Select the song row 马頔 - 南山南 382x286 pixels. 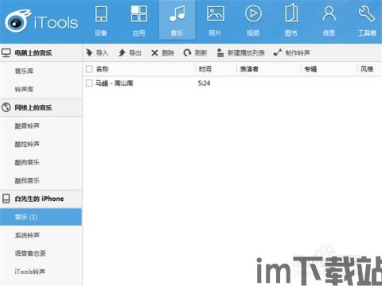pos(232,83)
